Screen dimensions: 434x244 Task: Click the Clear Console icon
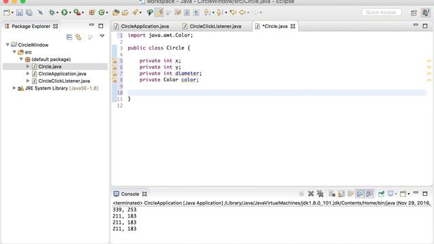tap(332, 194)
